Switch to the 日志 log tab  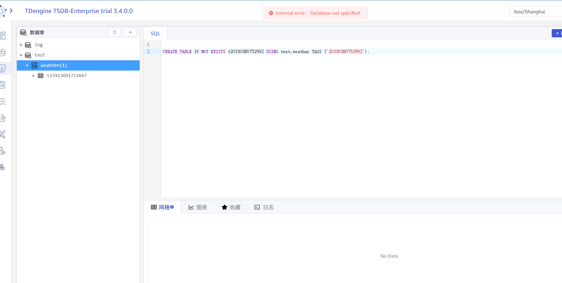264,207
